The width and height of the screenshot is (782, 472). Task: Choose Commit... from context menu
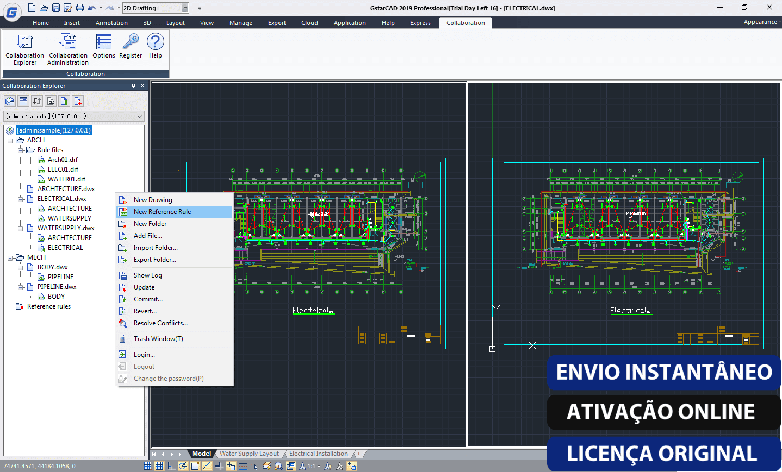[x=175, y=299]
